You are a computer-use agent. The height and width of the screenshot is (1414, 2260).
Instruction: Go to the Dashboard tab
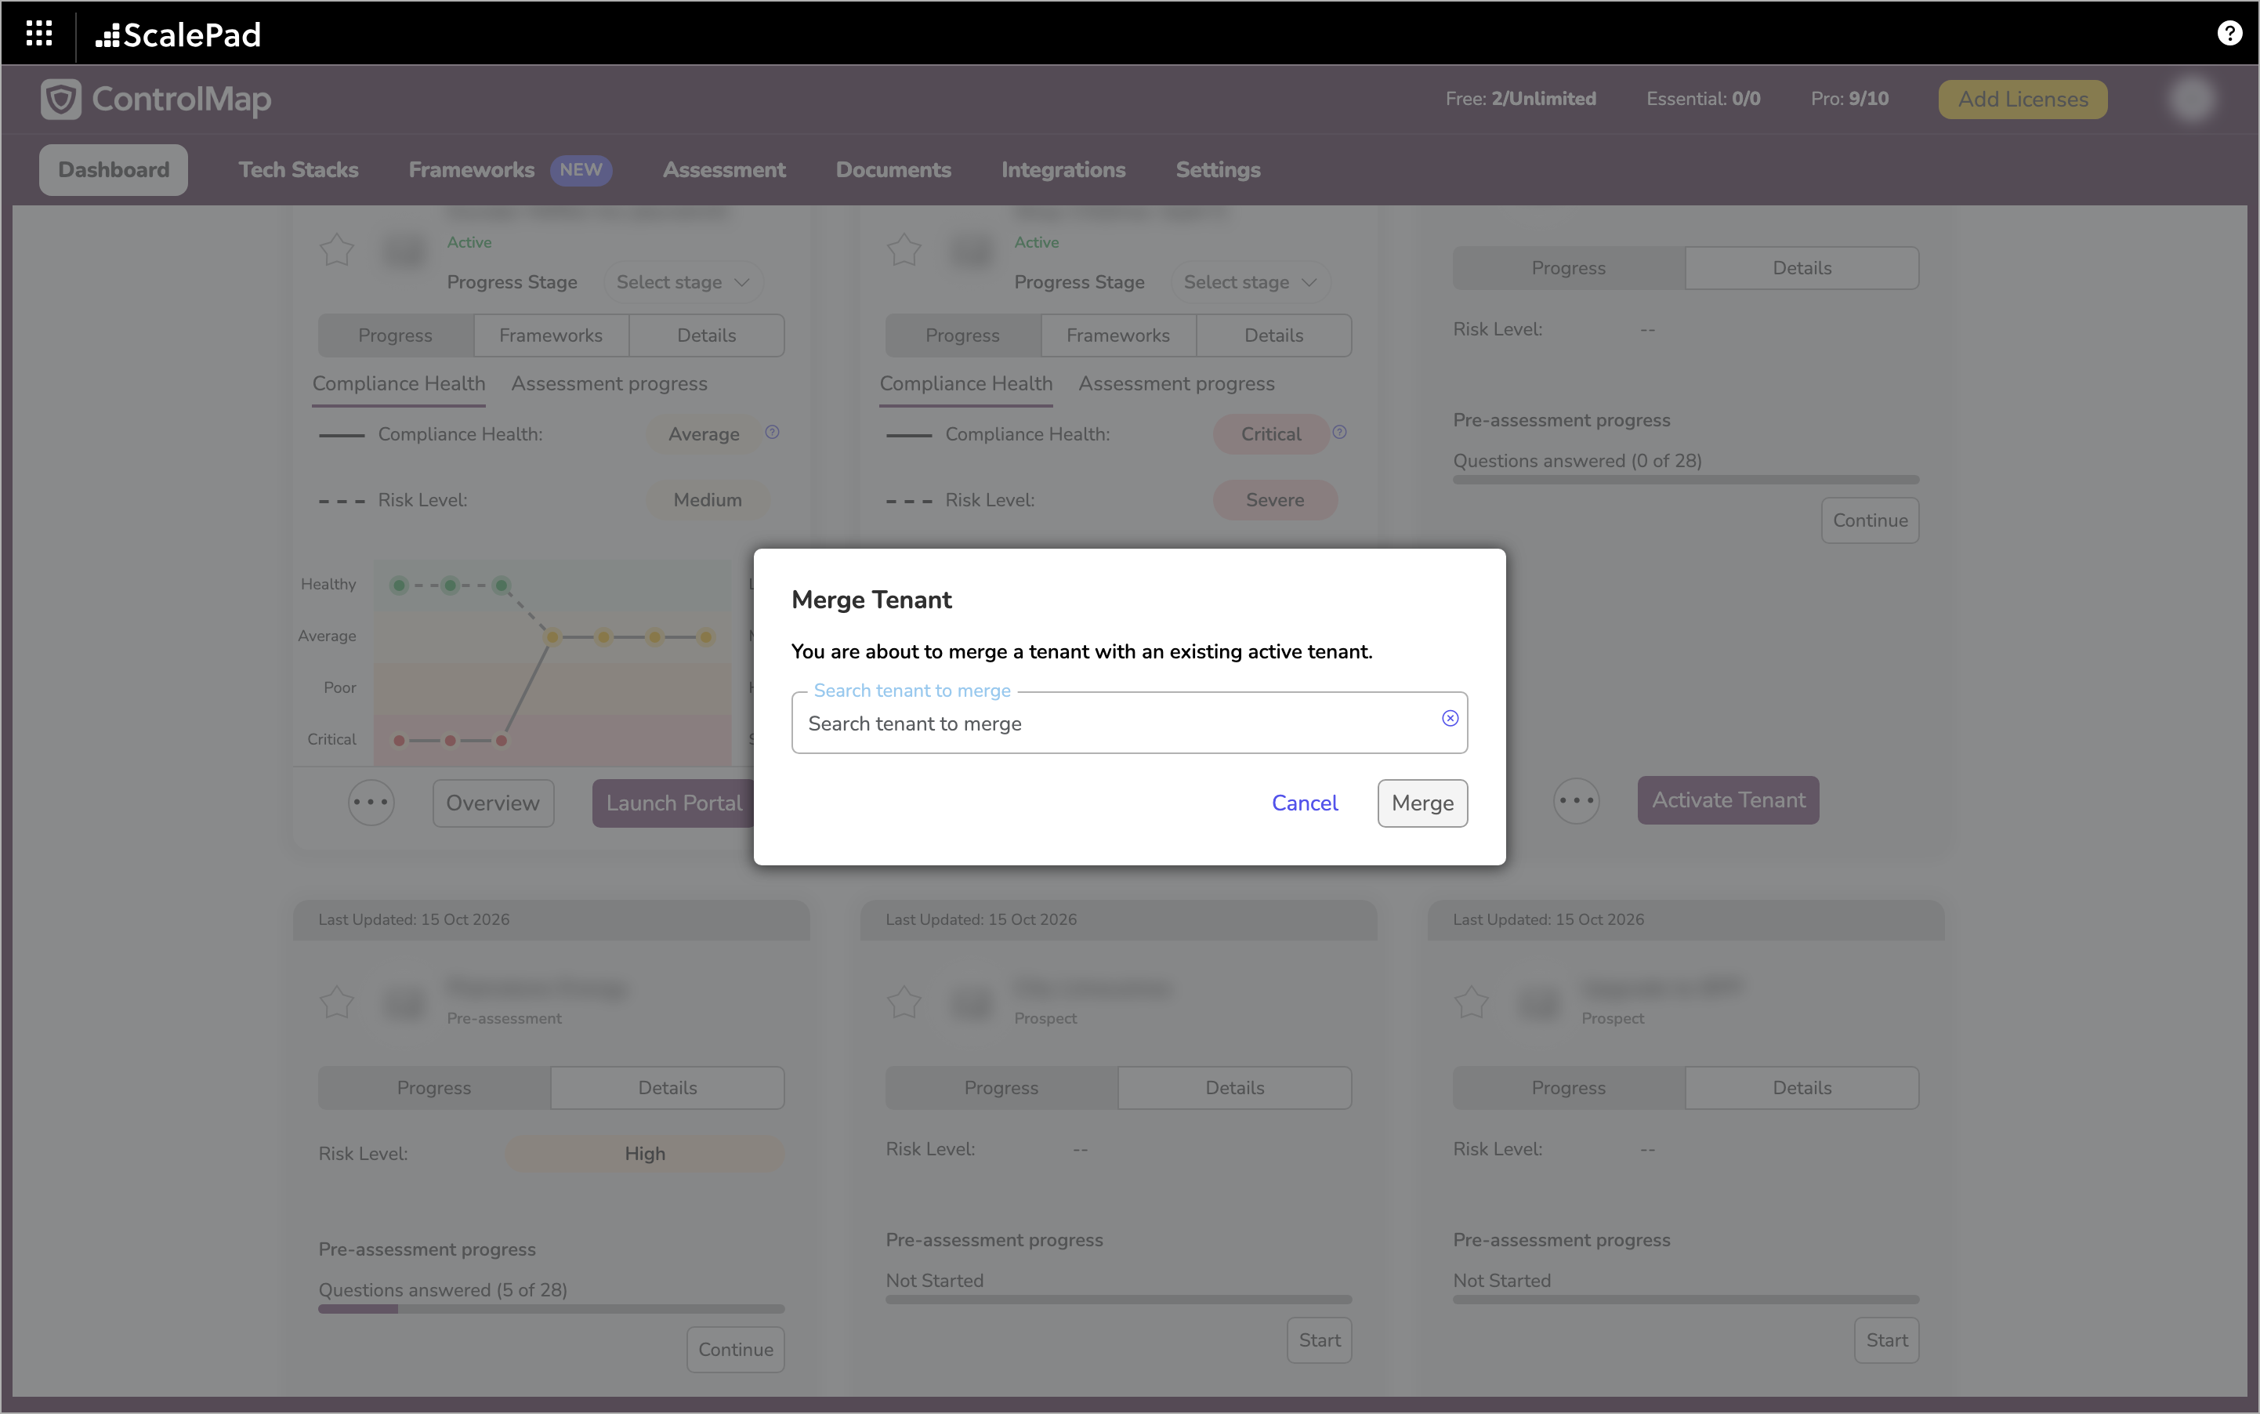113,169
